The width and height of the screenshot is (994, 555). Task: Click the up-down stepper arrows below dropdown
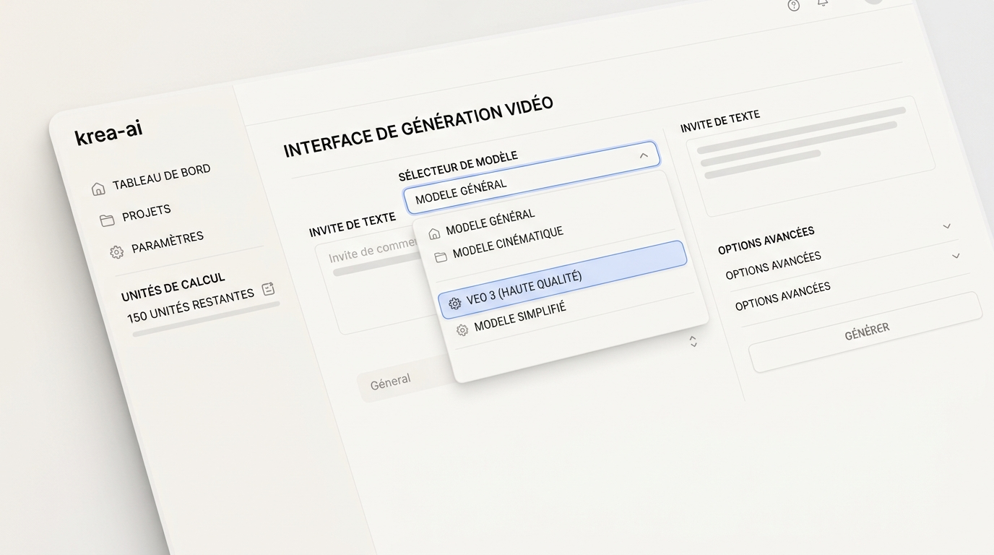tap(693, 341)
